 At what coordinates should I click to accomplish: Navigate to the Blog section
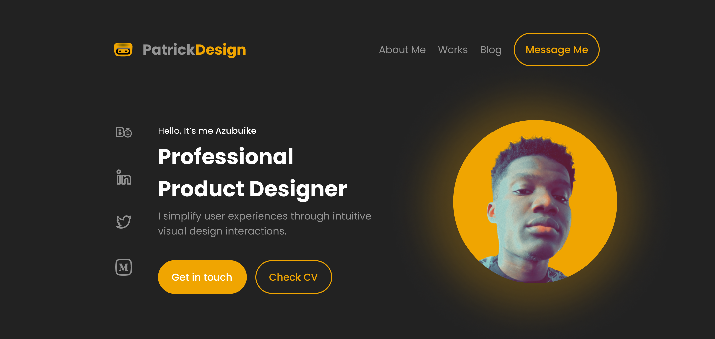491,50
